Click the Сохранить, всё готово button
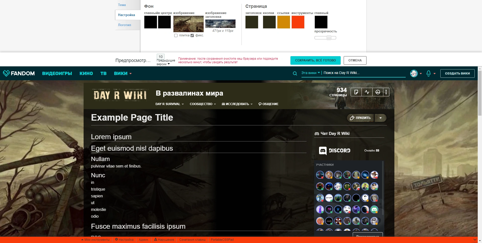Image resolution: width=482 pixels, height=243 pixels. click(316, 60)
